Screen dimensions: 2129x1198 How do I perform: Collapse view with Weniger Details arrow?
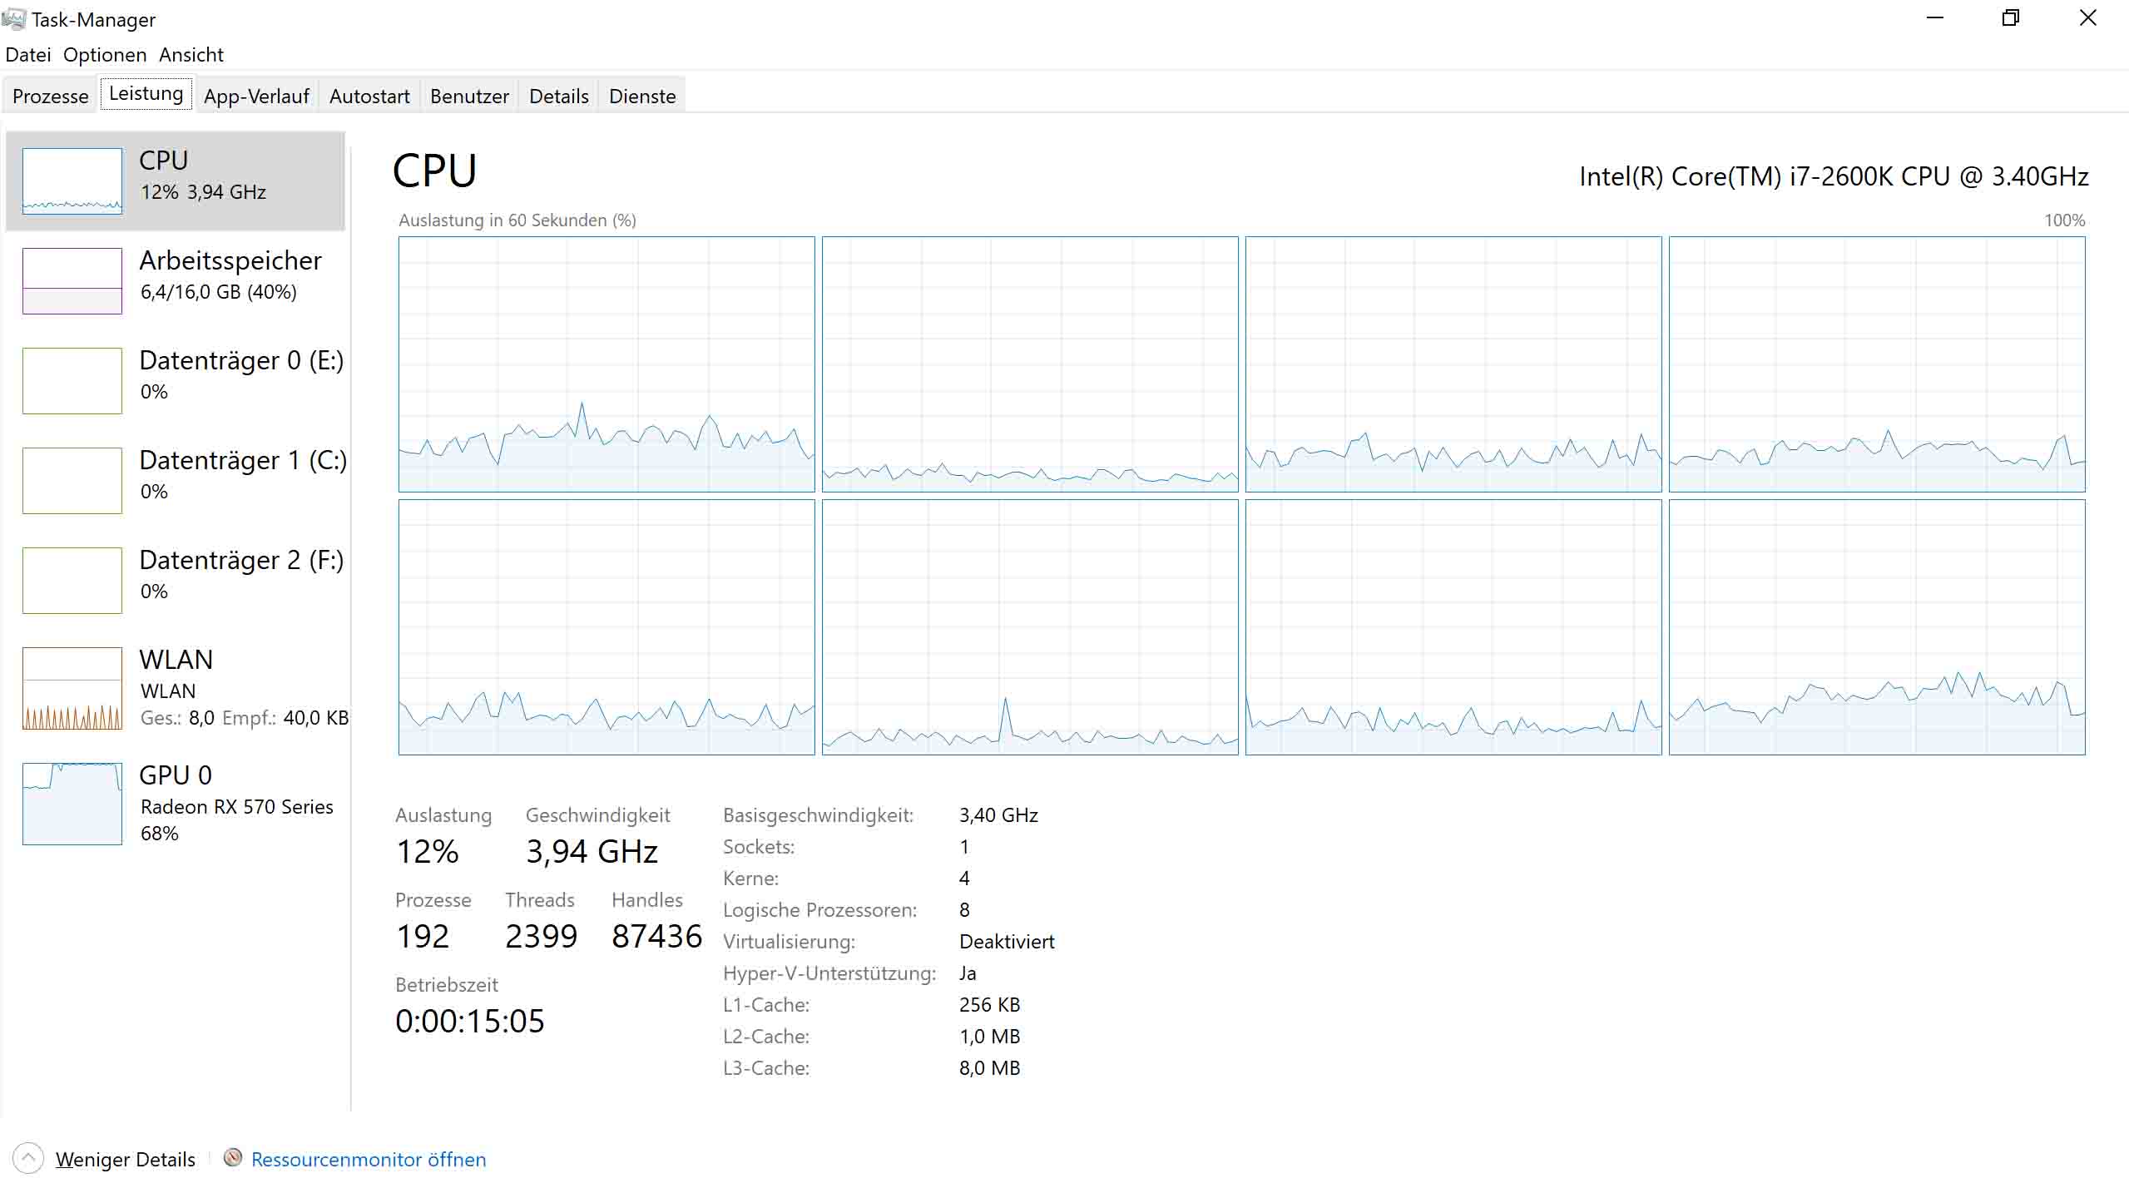point(27,1158)
